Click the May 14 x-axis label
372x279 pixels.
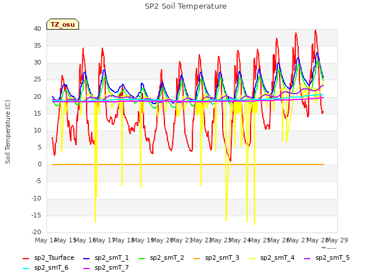tap(46, 240)
